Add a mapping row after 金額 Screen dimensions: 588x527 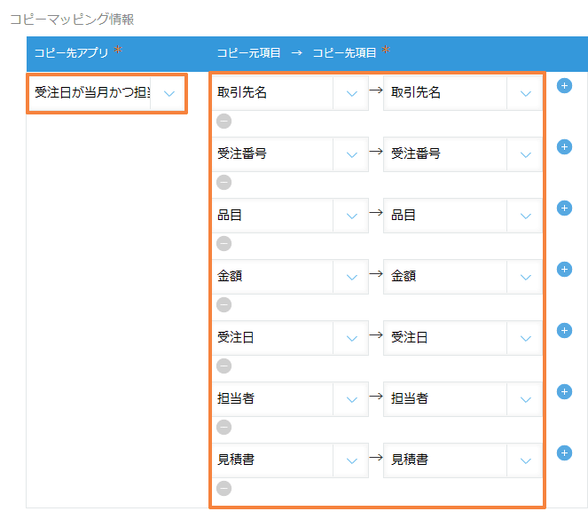[x=564, y=270]
